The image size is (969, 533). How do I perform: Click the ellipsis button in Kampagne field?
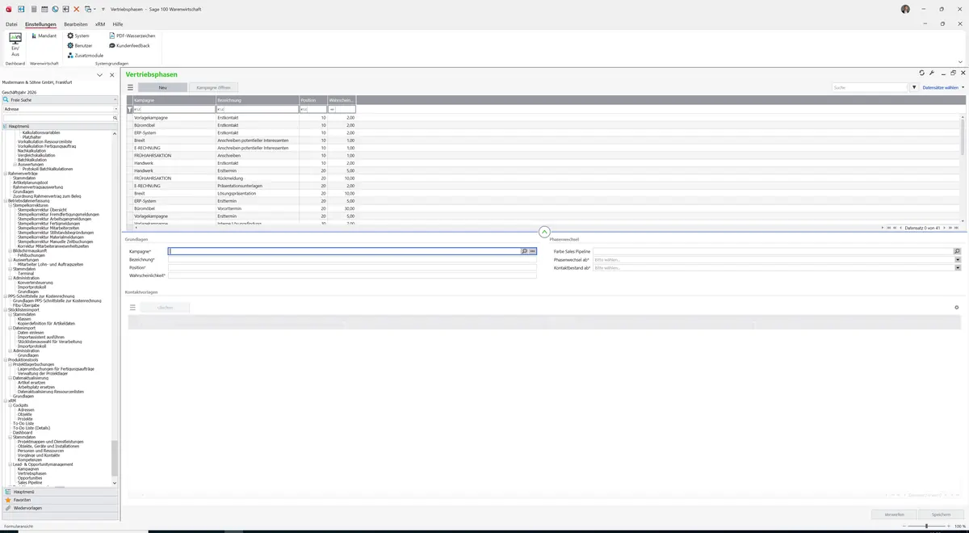coord(533,251)
